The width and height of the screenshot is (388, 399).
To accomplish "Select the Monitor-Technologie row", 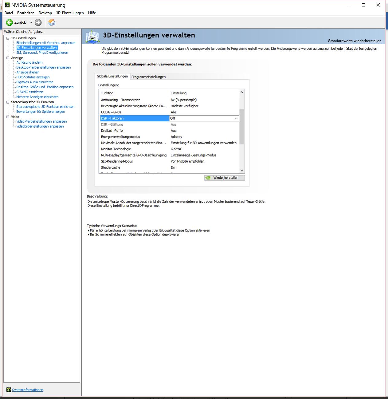I will pyautogui.click(x=170, y=149).
